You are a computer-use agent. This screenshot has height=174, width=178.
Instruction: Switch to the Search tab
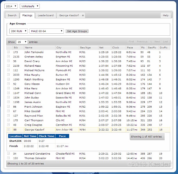point(12,15)
